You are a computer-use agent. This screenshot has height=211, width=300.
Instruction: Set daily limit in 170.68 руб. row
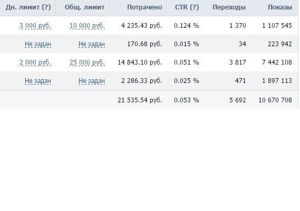(38, 44)
